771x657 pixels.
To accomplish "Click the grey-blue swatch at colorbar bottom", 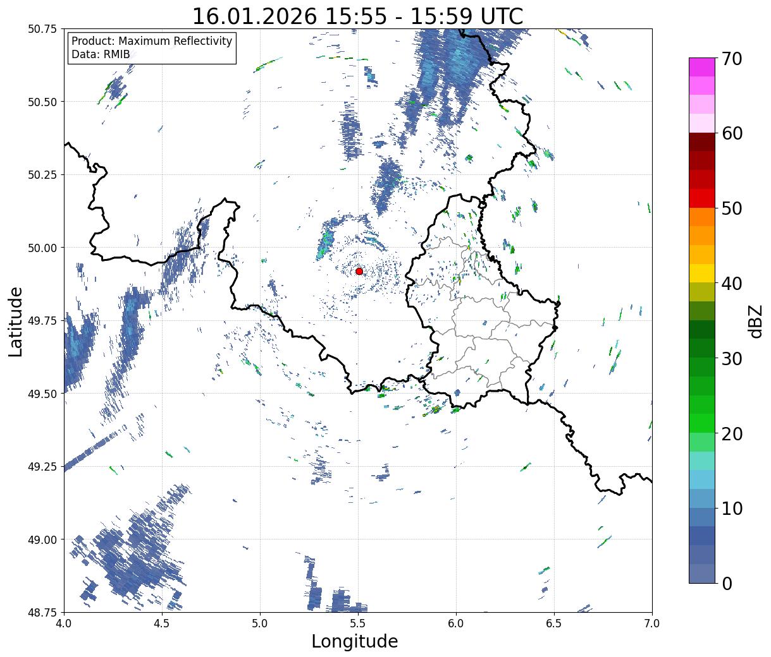I will 702,573.
